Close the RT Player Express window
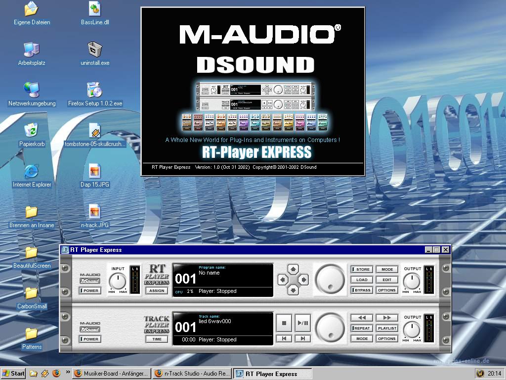This screenshot has height=380, width=506. click(446, 250)
